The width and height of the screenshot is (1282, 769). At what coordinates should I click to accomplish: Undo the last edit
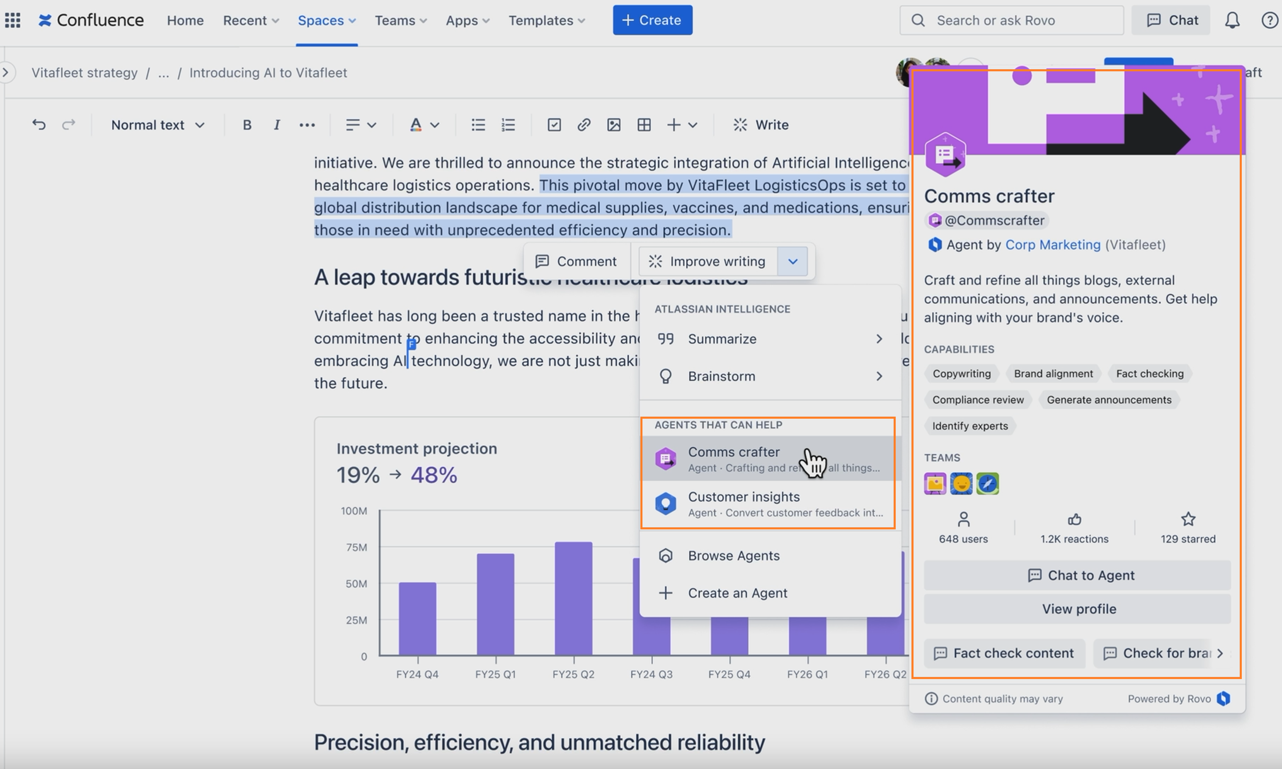39,125
